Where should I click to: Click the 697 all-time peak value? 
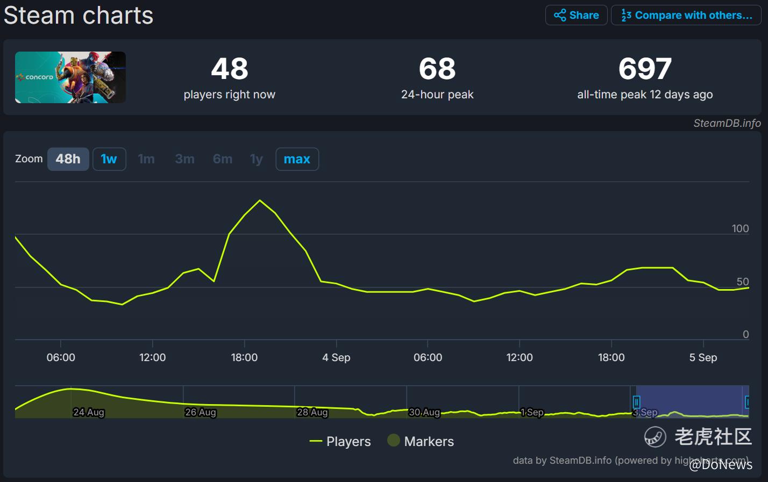pyautogui.click(x=645, y=69)
